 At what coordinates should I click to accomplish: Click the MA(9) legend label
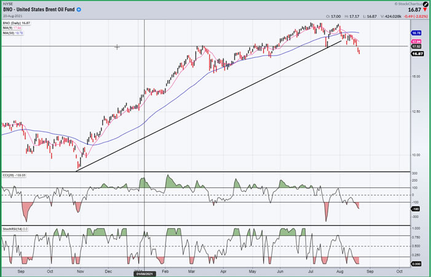pos(12,28)
